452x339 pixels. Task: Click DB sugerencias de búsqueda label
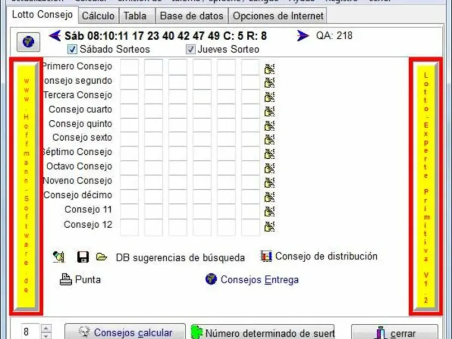(180, 258)
